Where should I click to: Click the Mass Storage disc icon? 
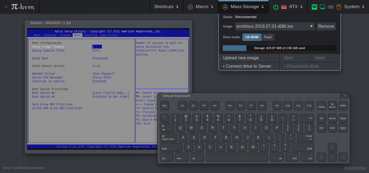tap(225, 7)
